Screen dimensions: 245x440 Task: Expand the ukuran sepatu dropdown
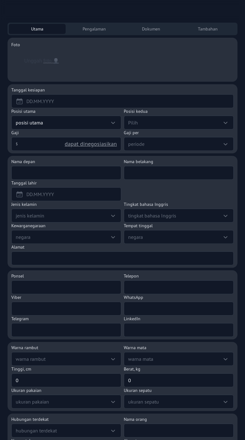[x=178, y=402]
